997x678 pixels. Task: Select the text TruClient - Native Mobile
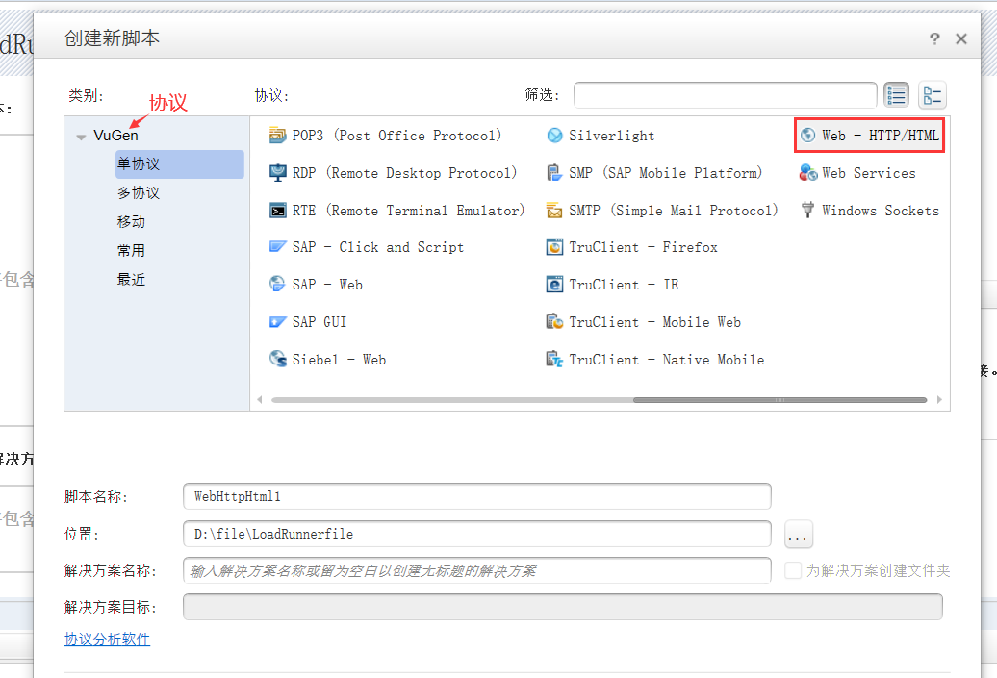coord(666,360)
